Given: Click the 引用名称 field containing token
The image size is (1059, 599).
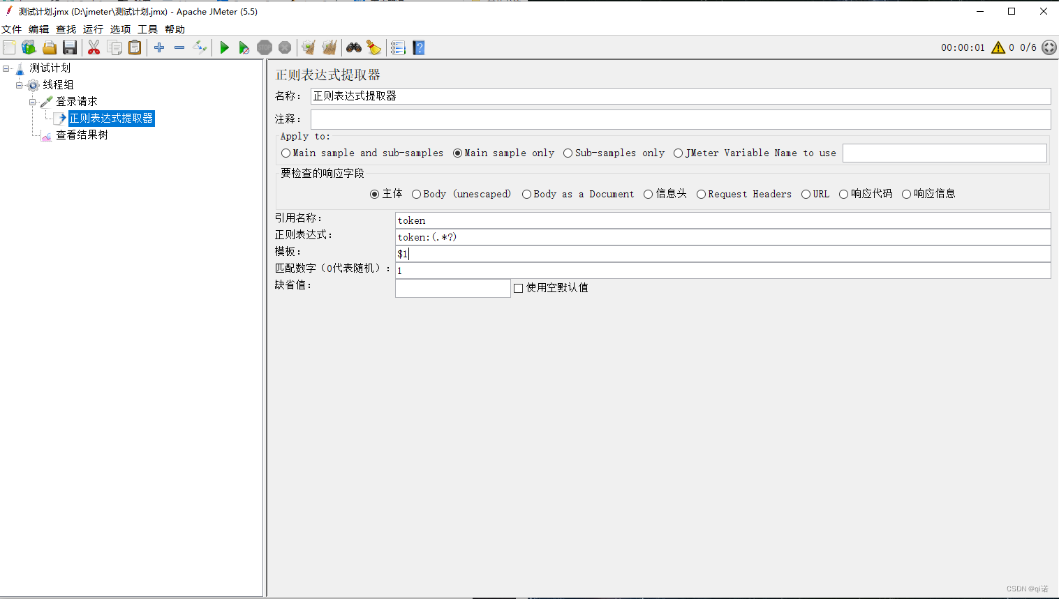Looking at the screenshot, I should coord(723,220).
